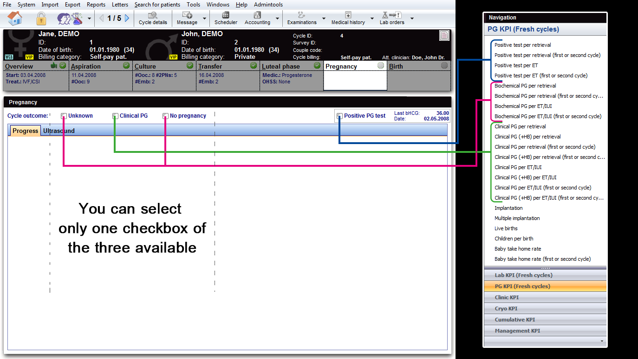The width and height of the screenshot is (638, 359).
Task: Click green check on Luteal phase tab
Action: (317, 66)
